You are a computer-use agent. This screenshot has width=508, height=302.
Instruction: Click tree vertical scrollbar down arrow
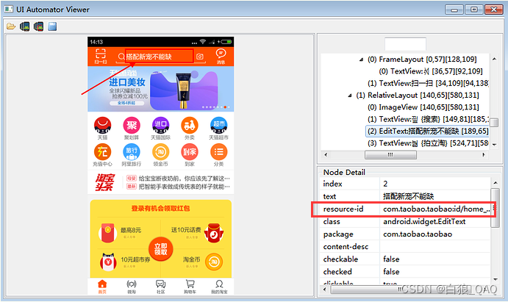(494, 145)
